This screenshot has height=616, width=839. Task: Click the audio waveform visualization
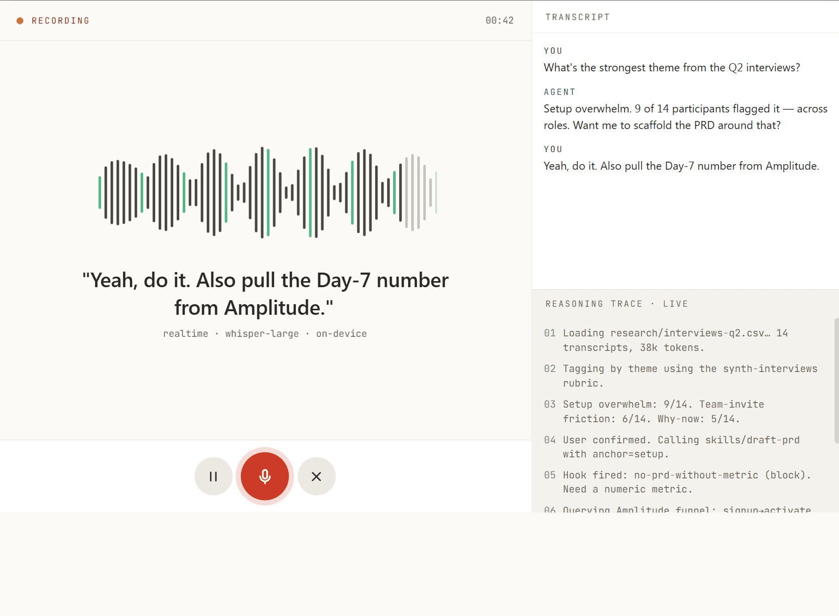click(268, 192)
